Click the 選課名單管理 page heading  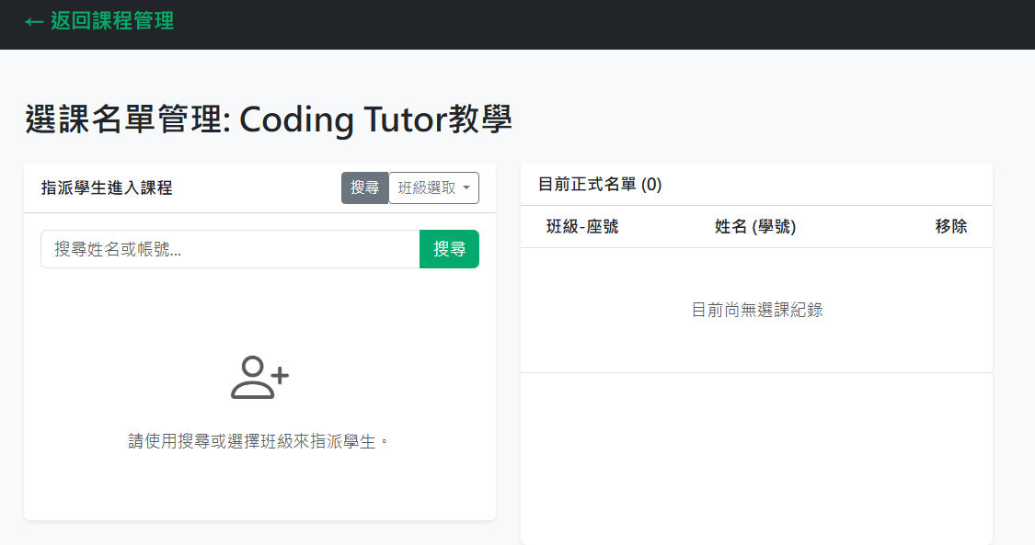click(x=126, y=120)
